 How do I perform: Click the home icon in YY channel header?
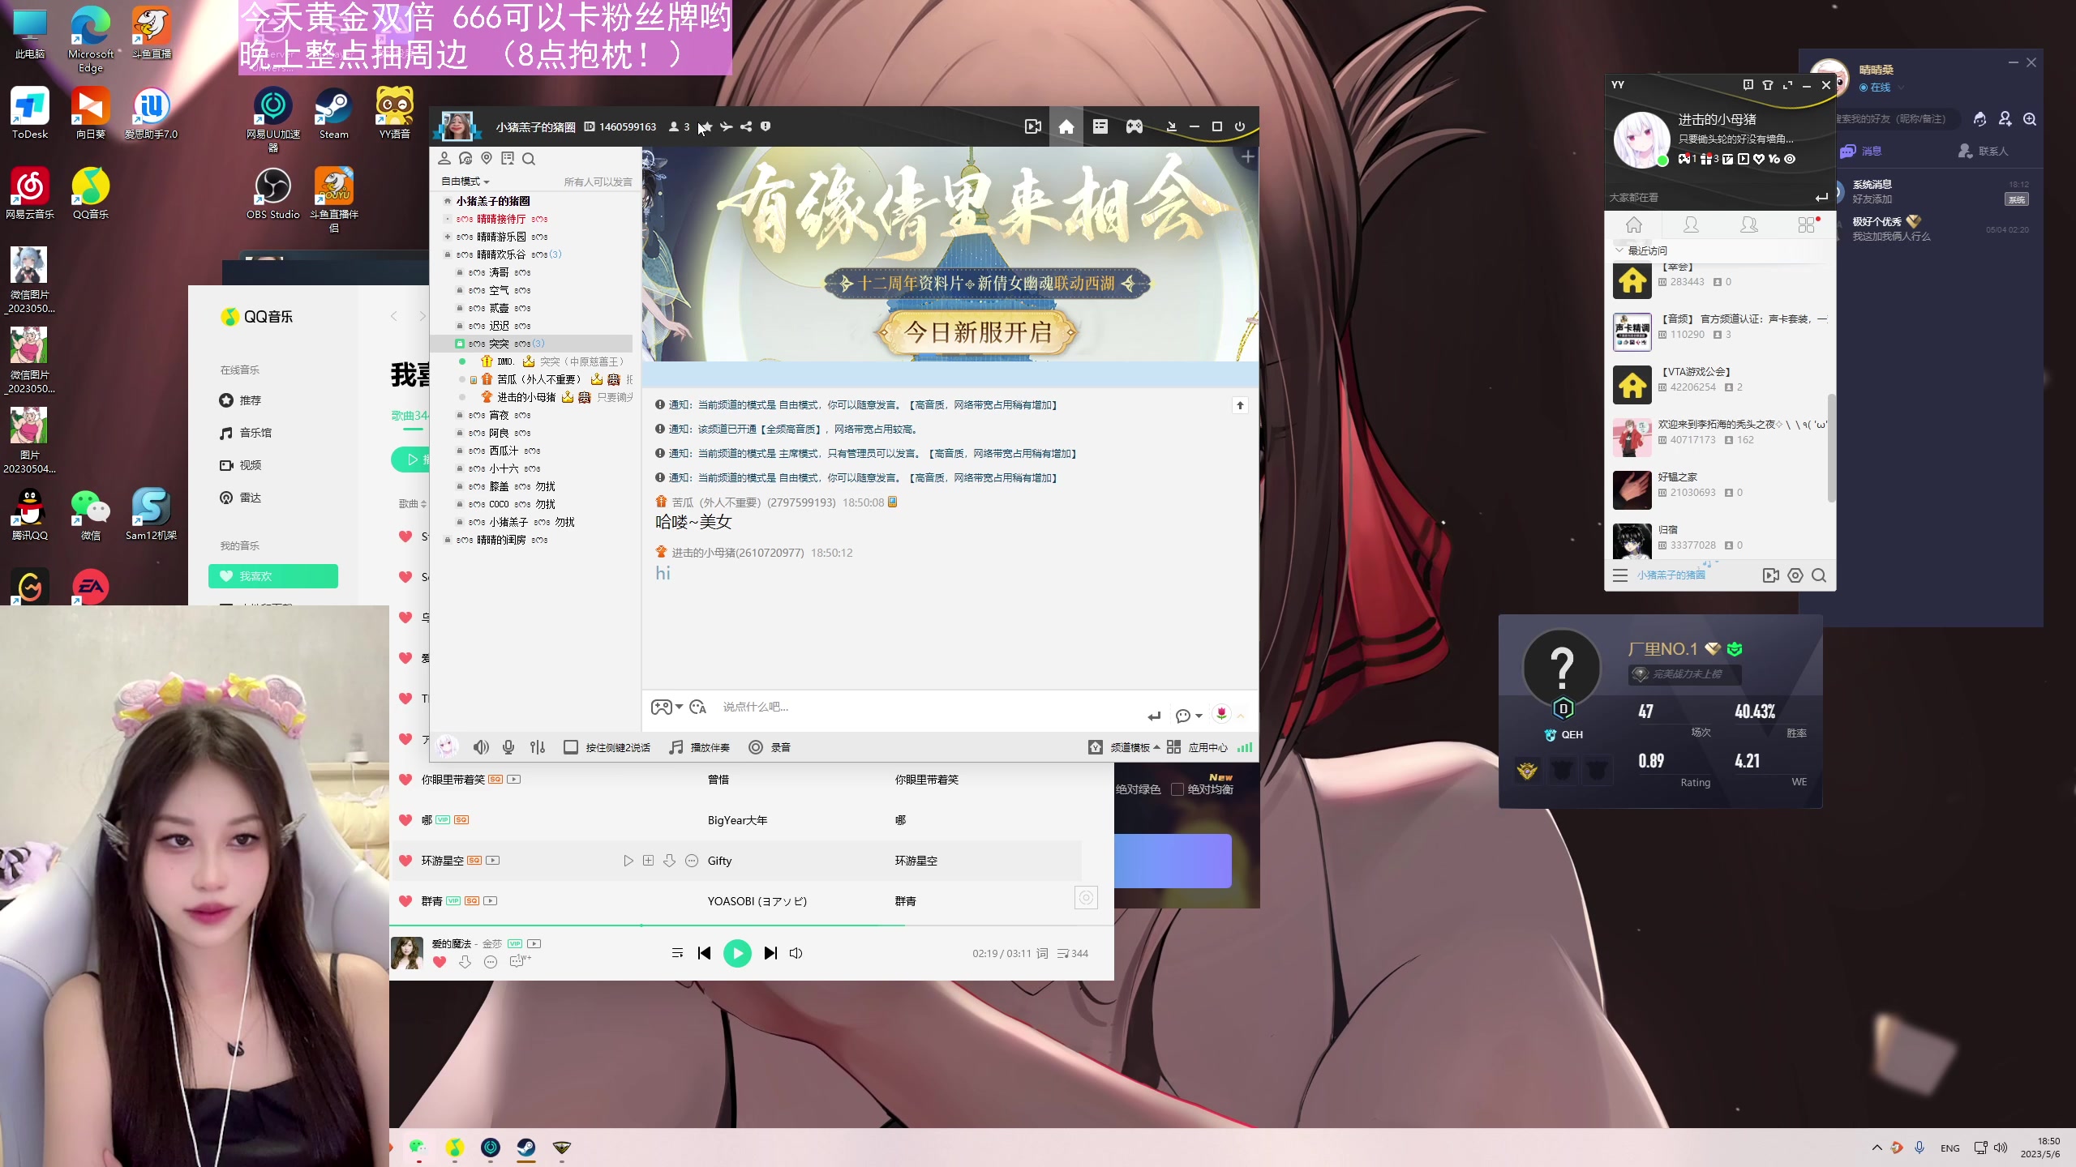[1066, 126]
